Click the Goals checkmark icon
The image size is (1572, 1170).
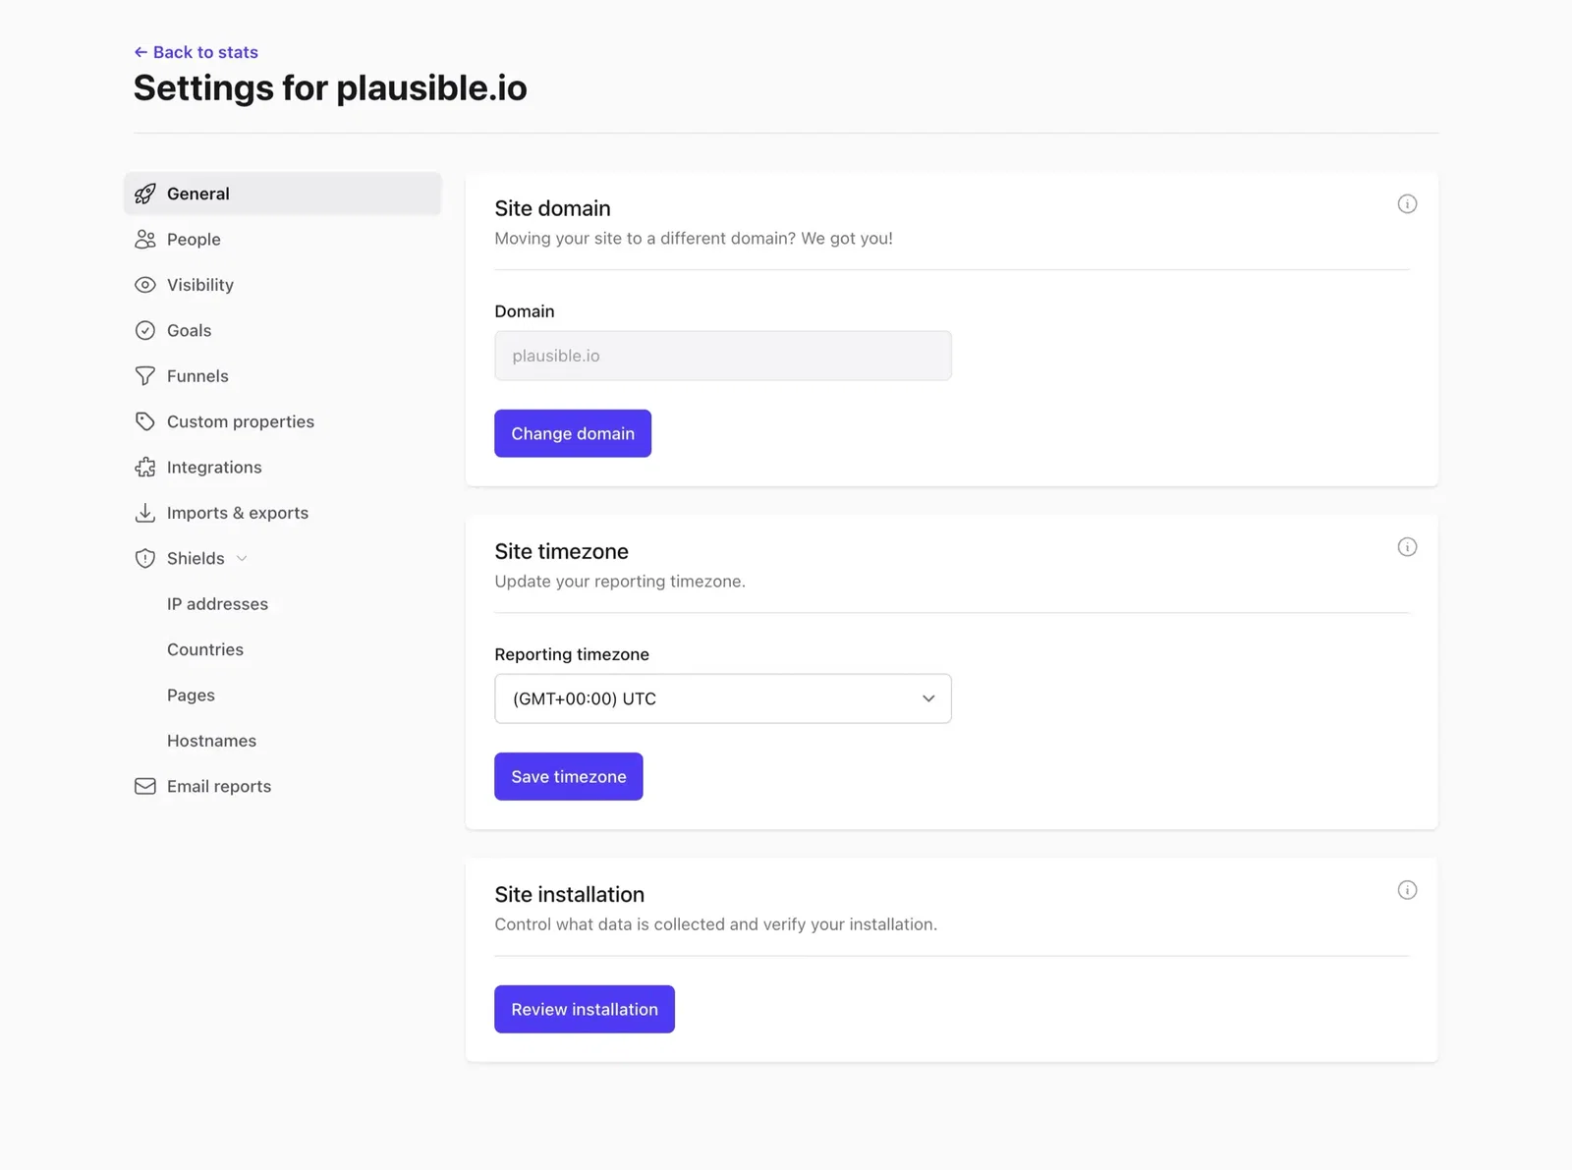(144, 330)
